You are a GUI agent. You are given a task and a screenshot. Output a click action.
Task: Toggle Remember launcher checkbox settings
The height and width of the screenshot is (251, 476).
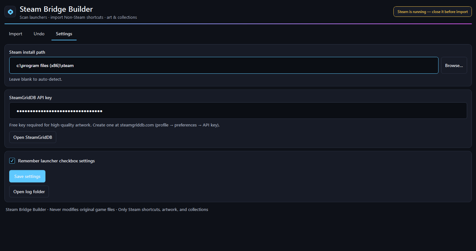point(12,161)
